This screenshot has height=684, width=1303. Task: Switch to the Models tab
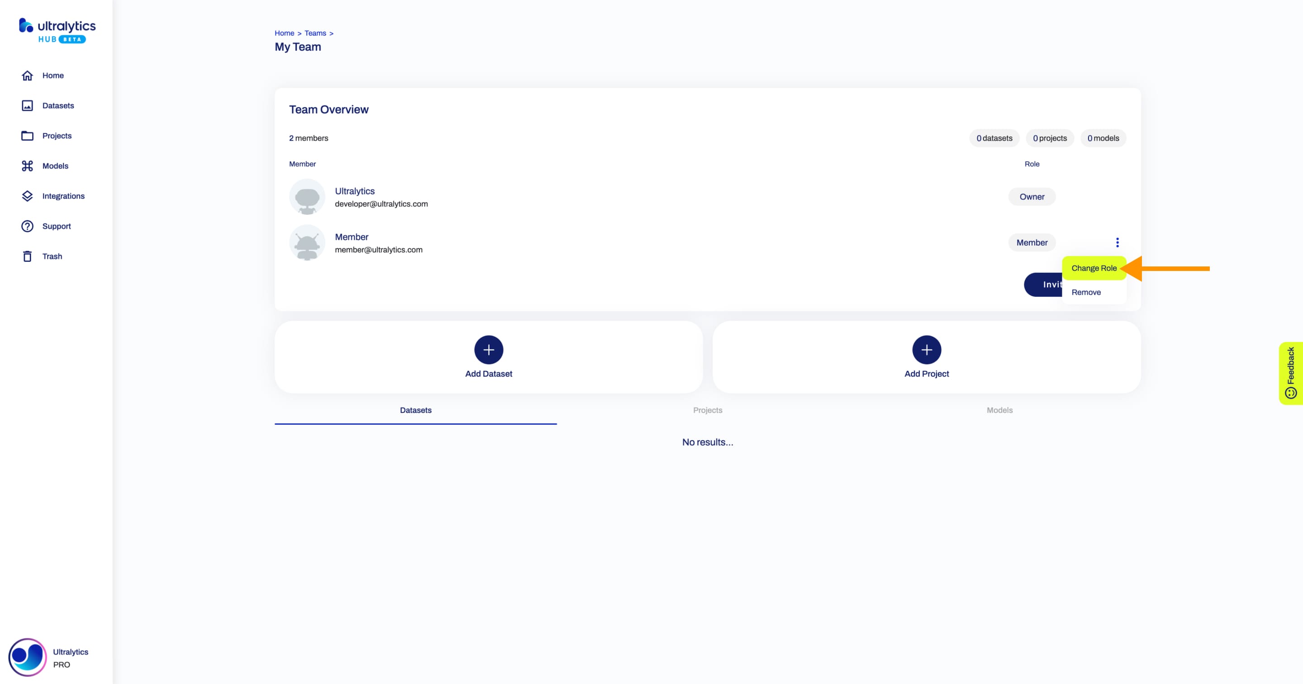(1000, 410)
